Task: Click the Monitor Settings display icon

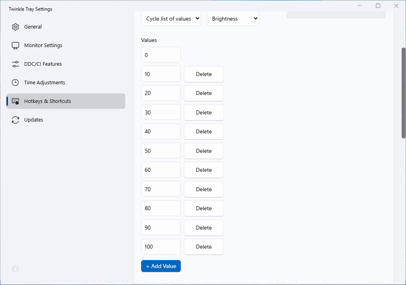Action: point(15,46)
